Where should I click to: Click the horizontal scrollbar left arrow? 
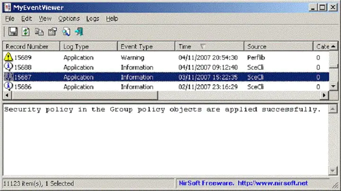pyautogui.click(x=7, y=95)
